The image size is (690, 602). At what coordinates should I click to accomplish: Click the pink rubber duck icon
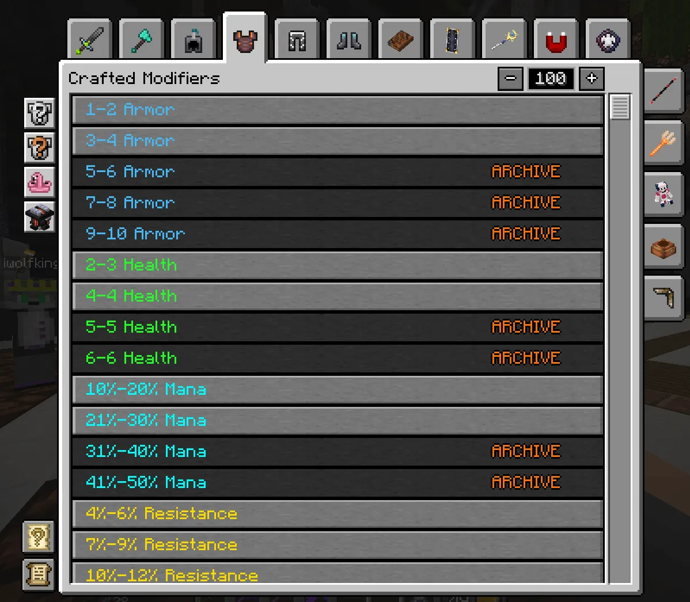coord(40,182)
